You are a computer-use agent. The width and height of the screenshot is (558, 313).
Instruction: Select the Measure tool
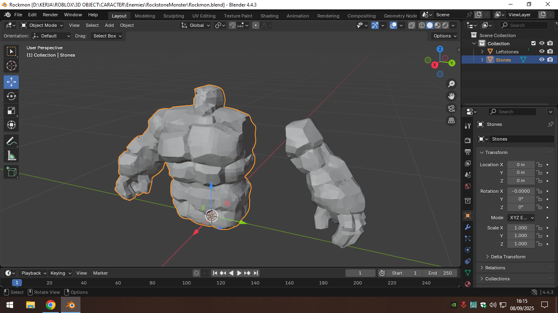tap(11, 155)
